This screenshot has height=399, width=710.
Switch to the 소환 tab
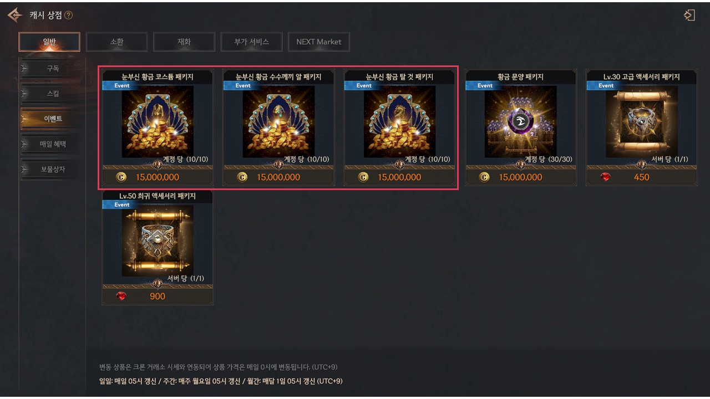116,42
